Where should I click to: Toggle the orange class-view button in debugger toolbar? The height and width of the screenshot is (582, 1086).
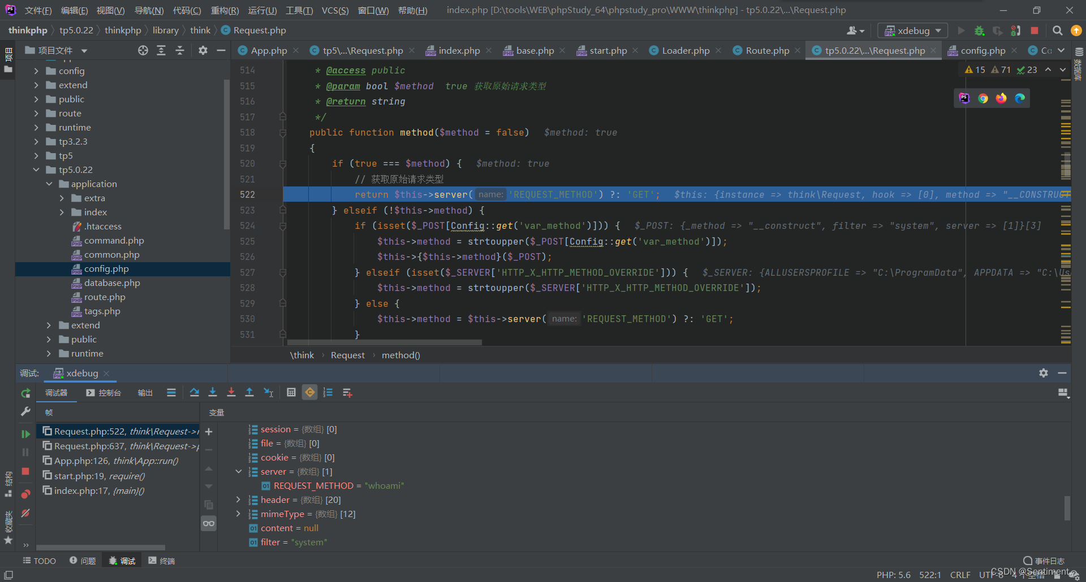tap(310, 393)
